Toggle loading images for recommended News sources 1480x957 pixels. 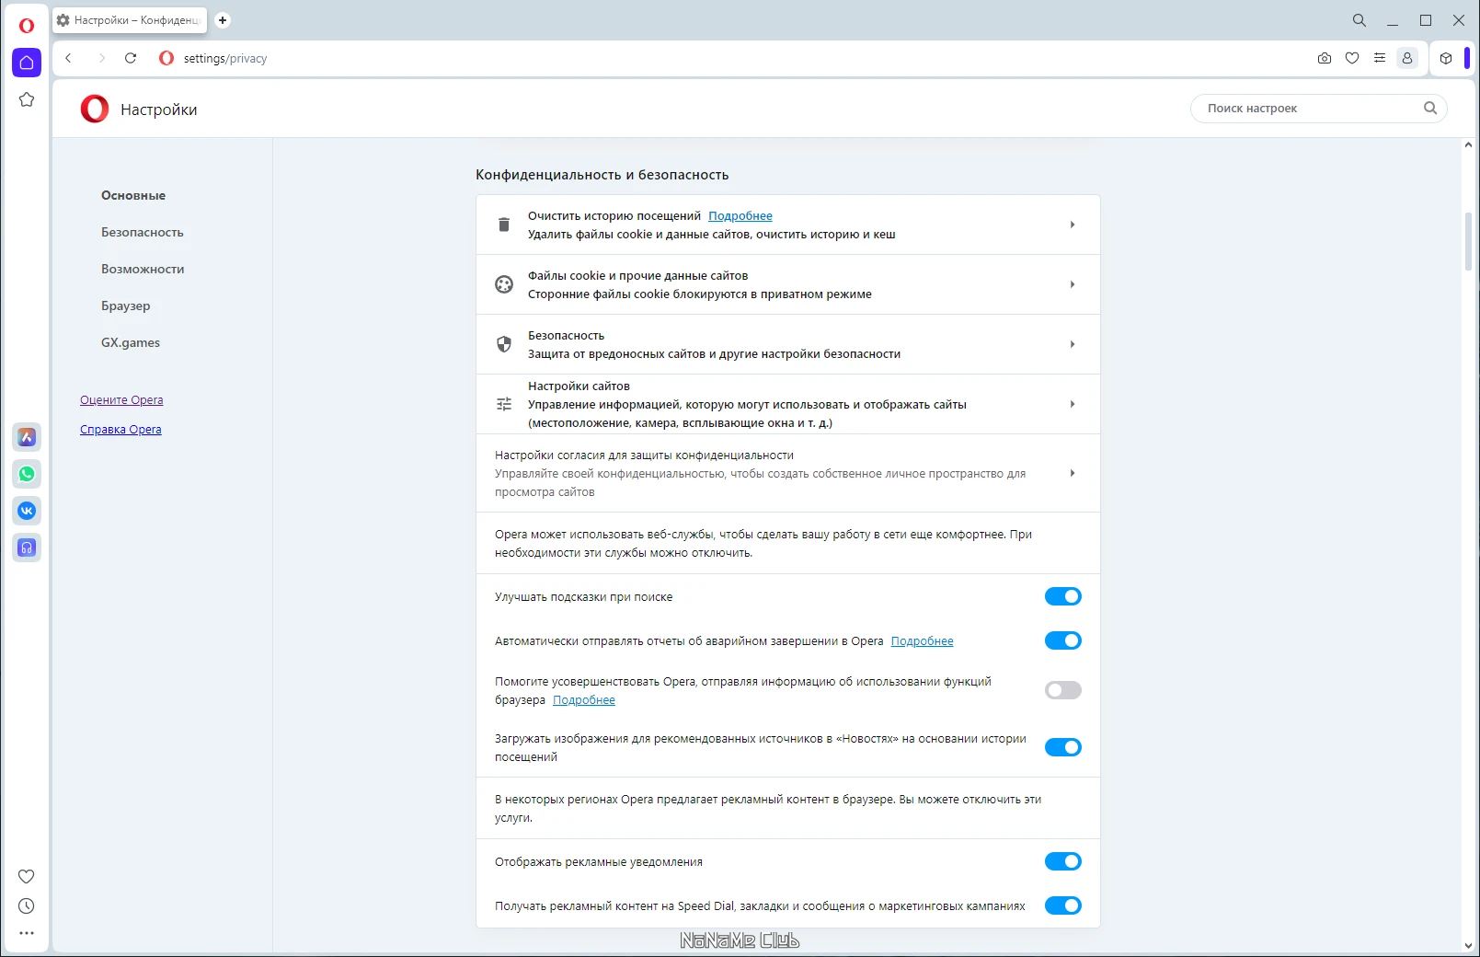pyautogui.click(x=1063, y=747)
